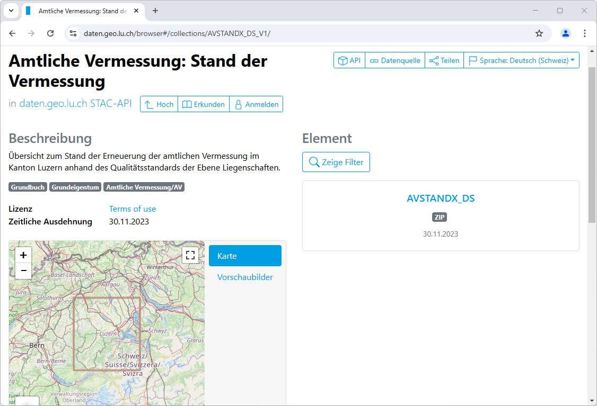Click the Anmelden login button

coord(256,104)
